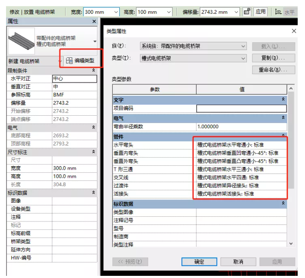Select the 水平弯头 fitting value

coord(241,145)
